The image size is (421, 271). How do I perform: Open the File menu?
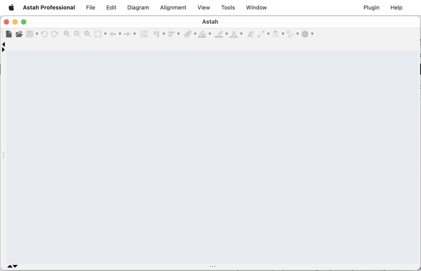[91, 8]
